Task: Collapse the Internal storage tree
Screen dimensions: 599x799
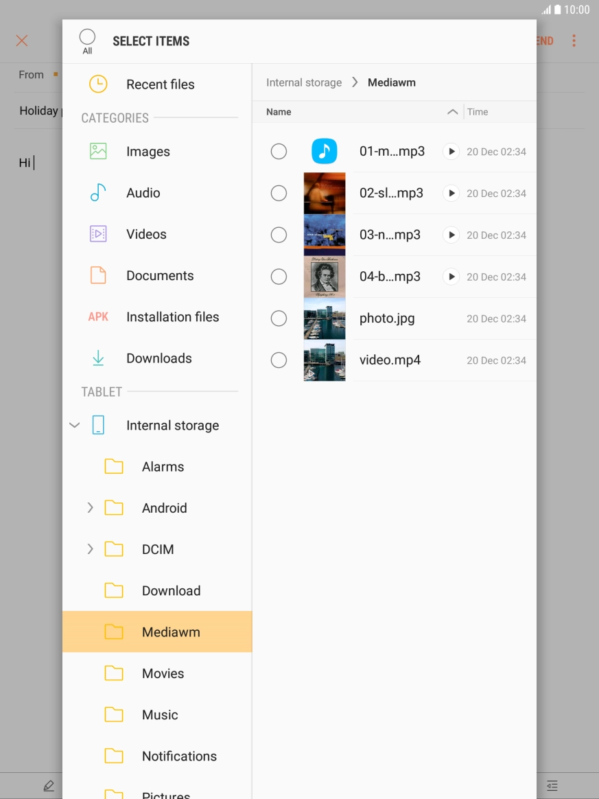Action: tap(75, 425)
